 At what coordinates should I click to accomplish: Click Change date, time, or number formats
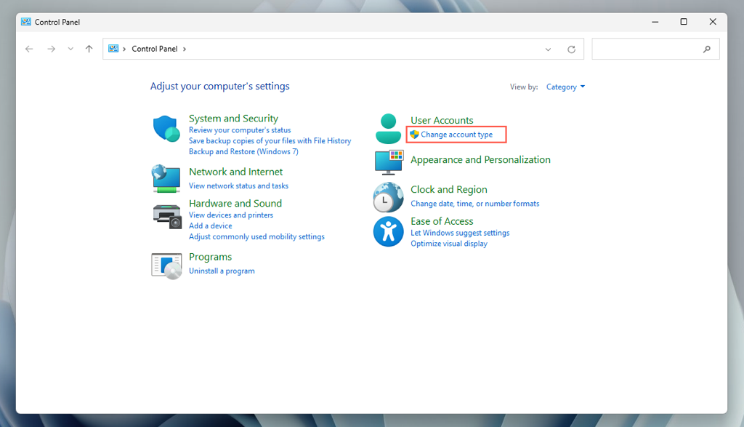click(x=474, y=204)
